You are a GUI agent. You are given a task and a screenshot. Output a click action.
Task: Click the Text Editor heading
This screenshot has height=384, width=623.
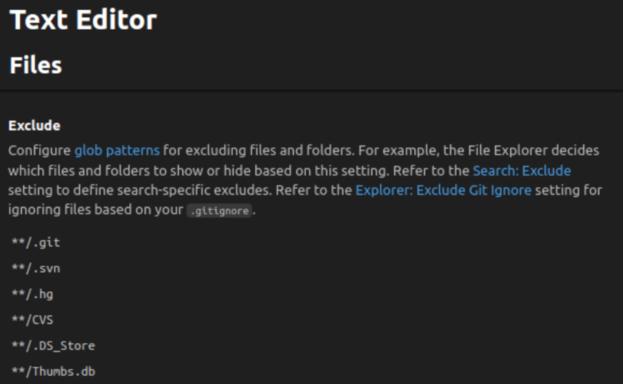coord(83,20)
